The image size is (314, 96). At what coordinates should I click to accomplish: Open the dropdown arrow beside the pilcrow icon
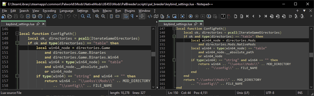(137, 16)
